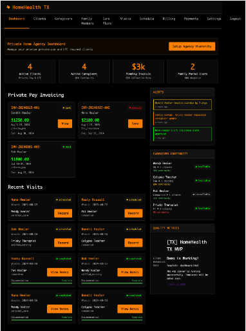
Task: Open the Family portal caregiver update alert
Action: tap(182, 118)
